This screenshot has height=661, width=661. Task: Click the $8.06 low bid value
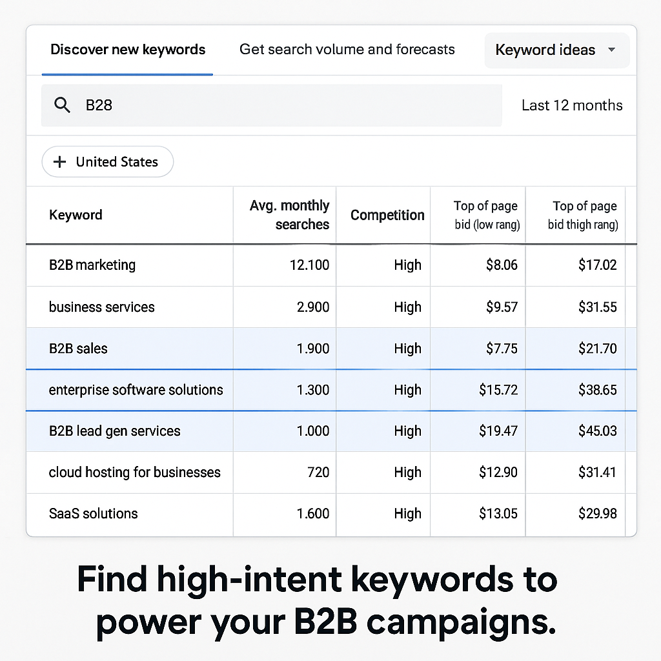[x=502, y=265]
